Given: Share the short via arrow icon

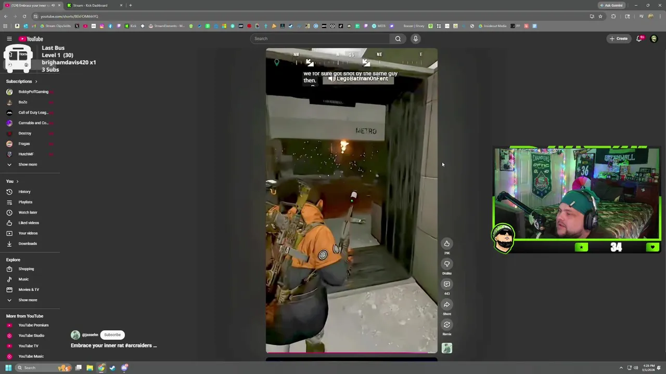Looking at the screenshot, I should click(x=447, y=304).
